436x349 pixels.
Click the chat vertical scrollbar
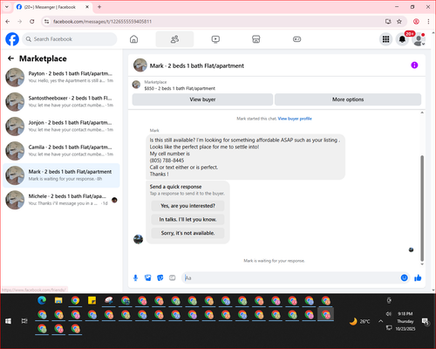[x=422, y=209]
